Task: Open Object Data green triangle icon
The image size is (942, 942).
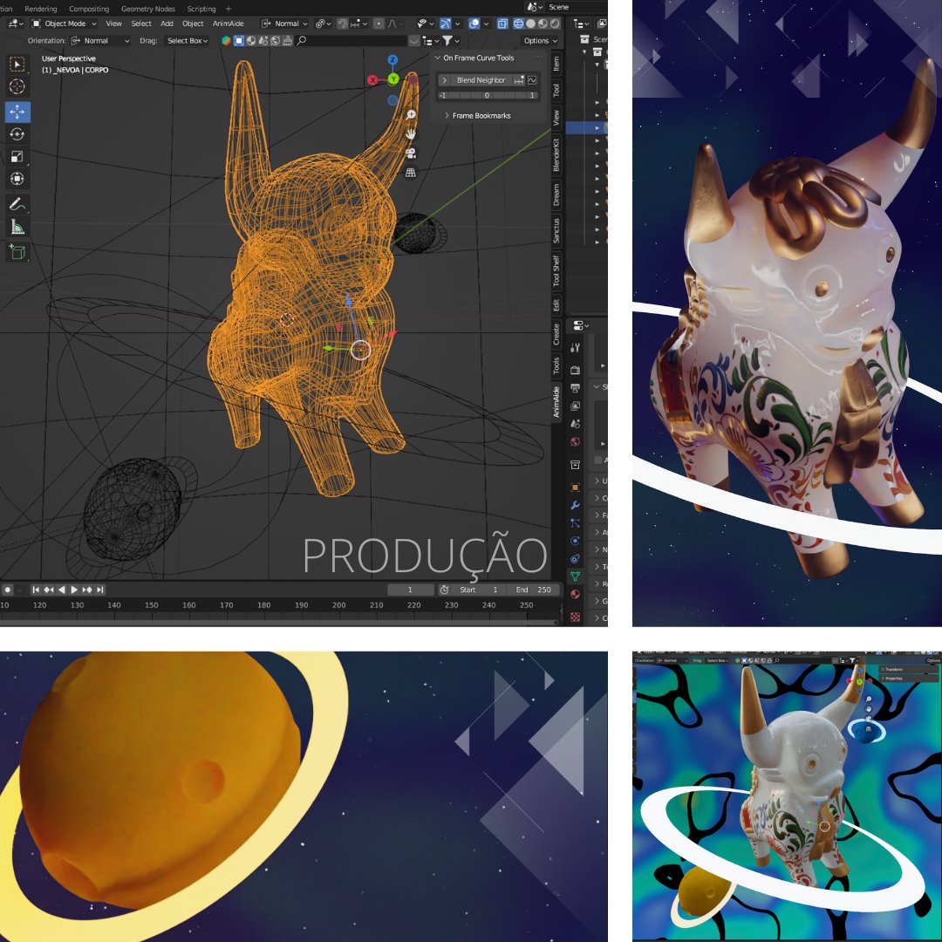Action: 575,577
